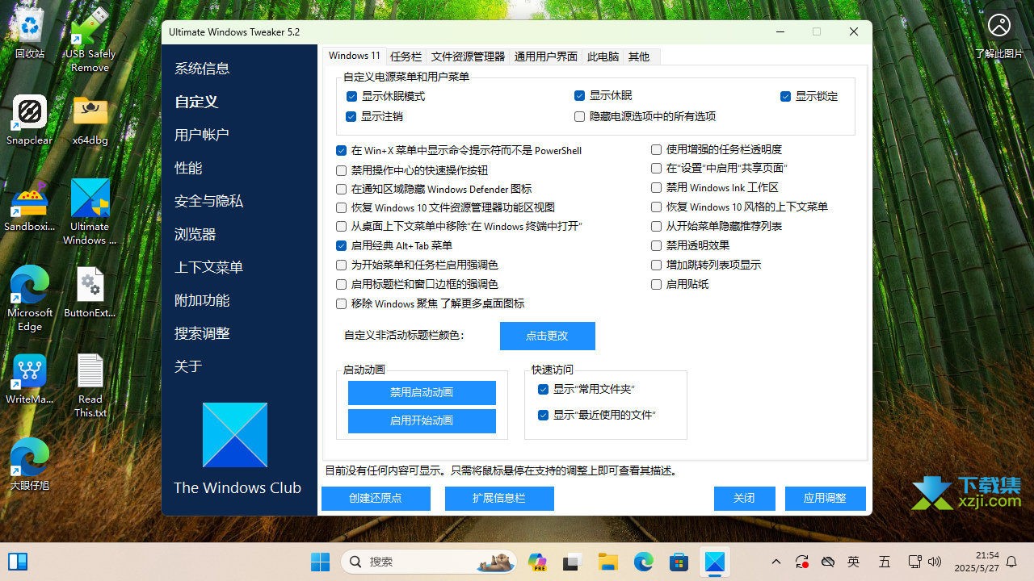Click 扩展信息栏 button
The height and width of the screenshot is (581, 1034).
pos(499,498)
